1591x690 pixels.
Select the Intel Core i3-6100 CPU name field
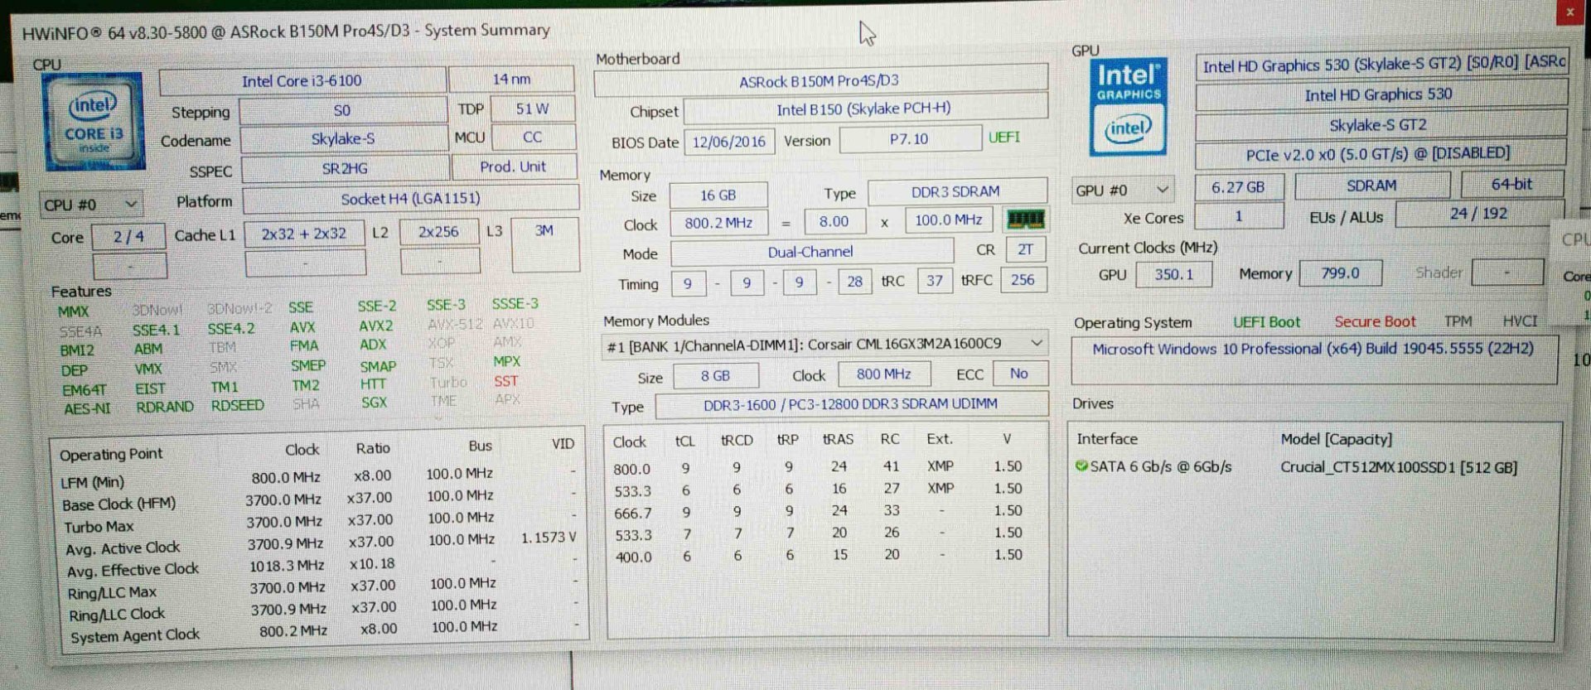[x=302, y=81]
